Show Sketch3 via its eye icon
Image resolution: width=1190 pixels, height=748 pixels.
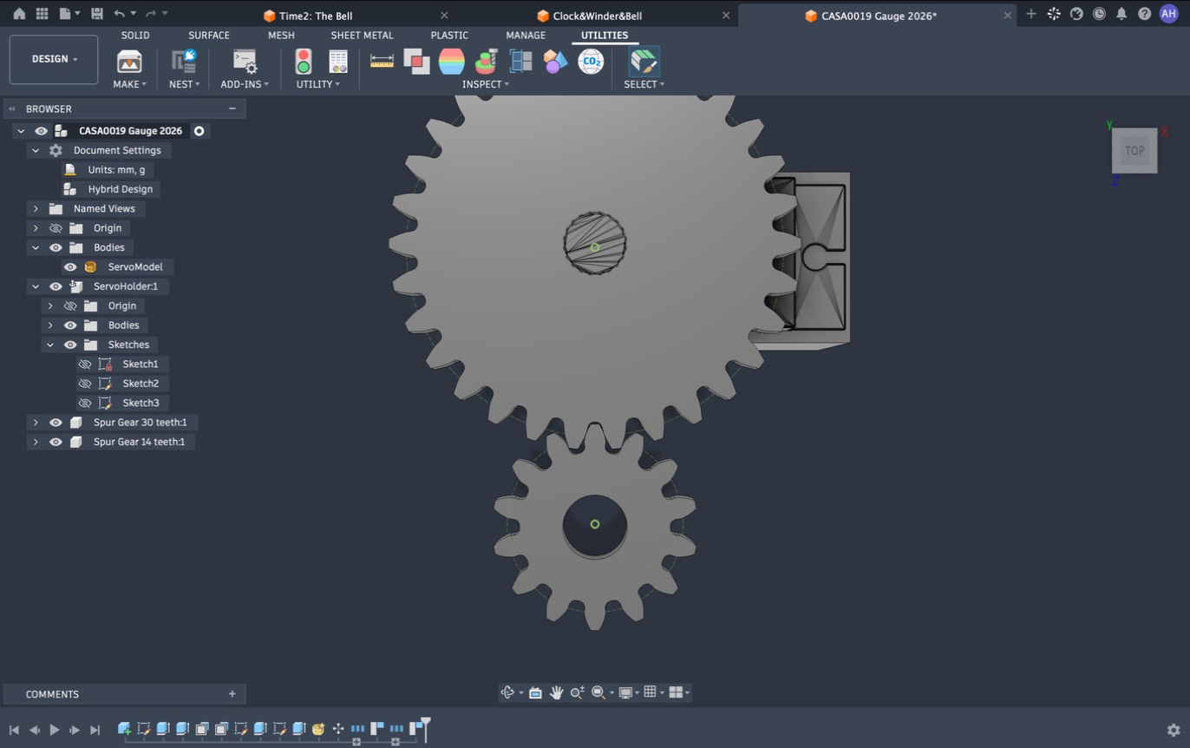(85, 404)
